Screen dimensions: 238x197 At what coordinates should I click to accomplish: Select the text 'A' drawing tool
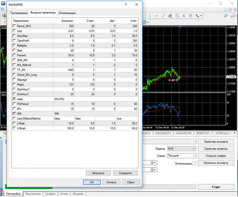click(184, 16)
